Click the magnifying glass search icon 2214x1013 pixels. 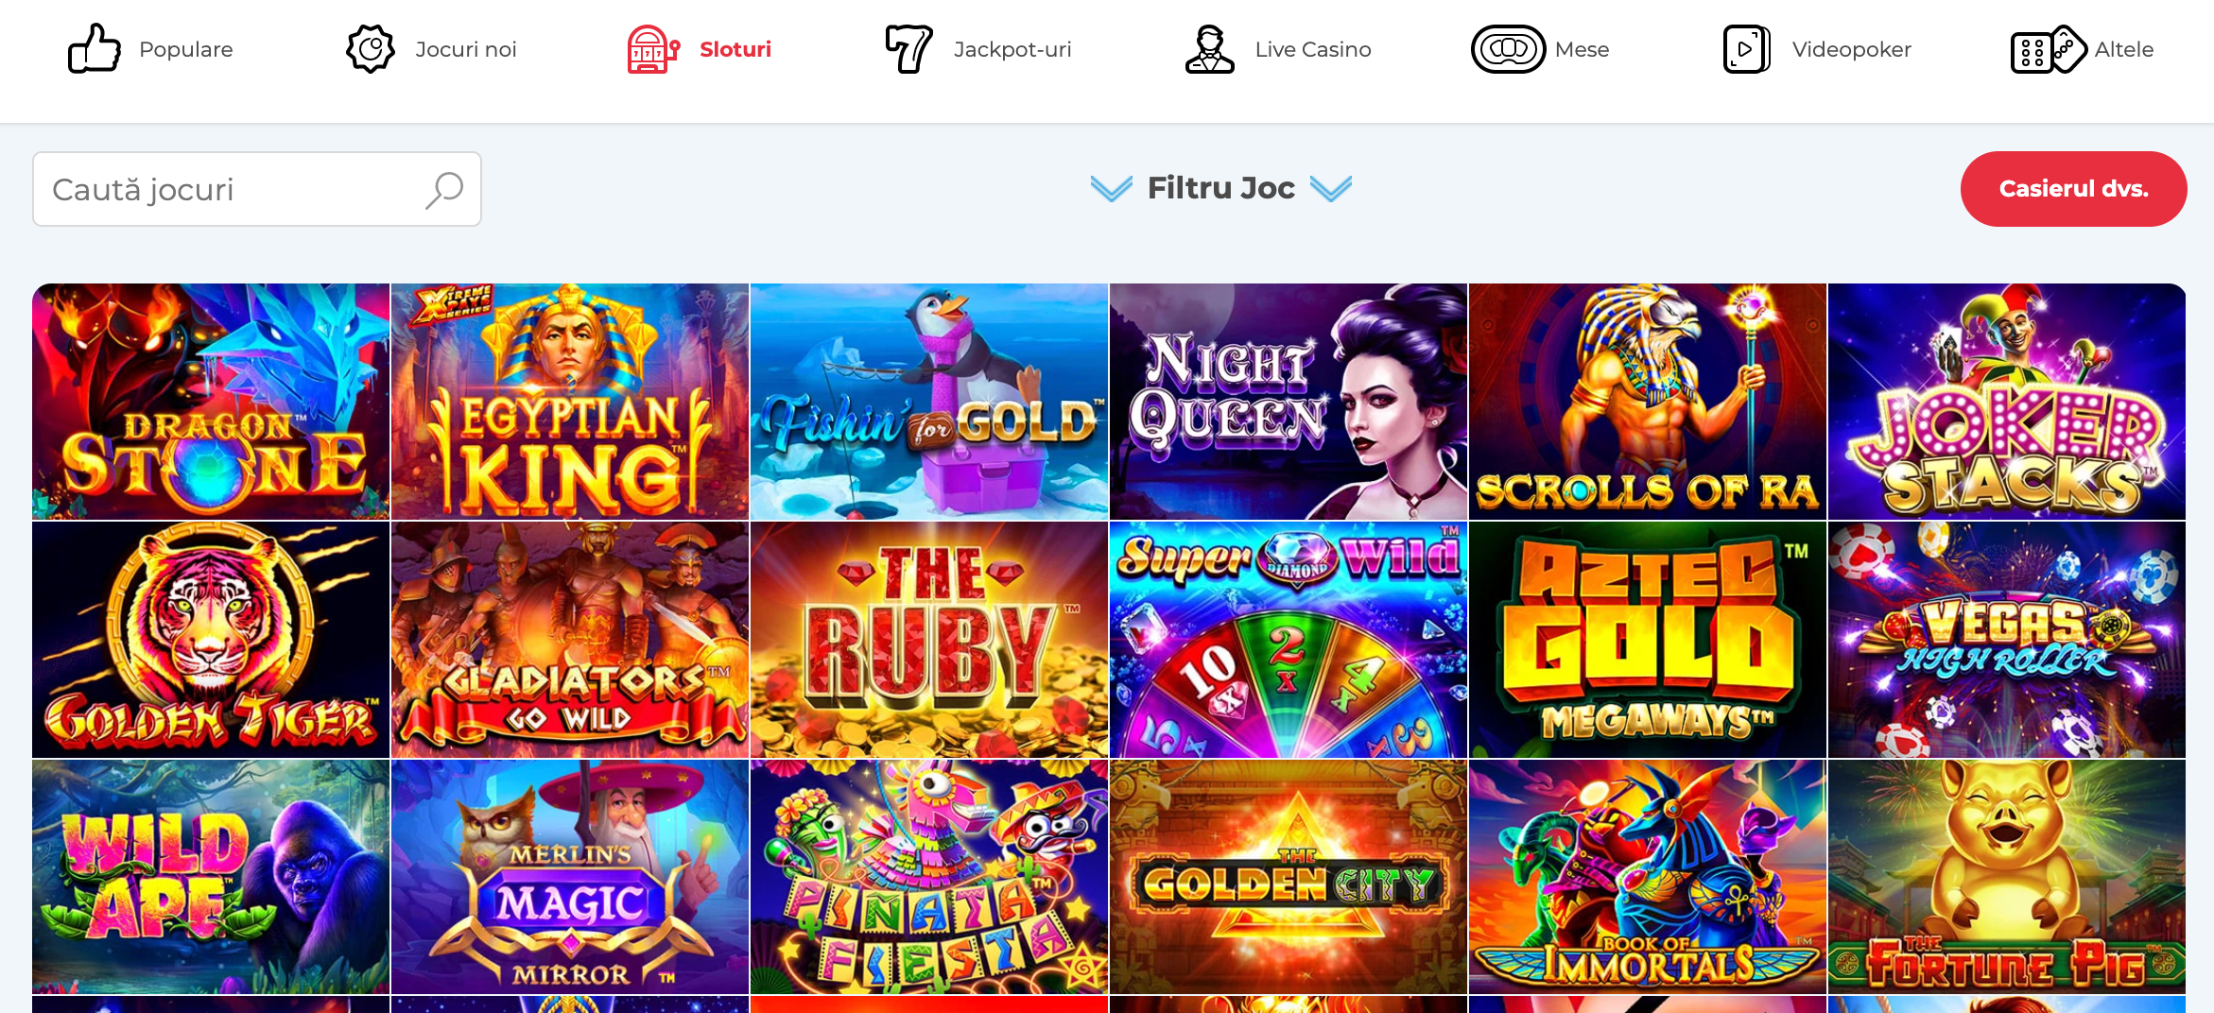[x=443, y=189]
